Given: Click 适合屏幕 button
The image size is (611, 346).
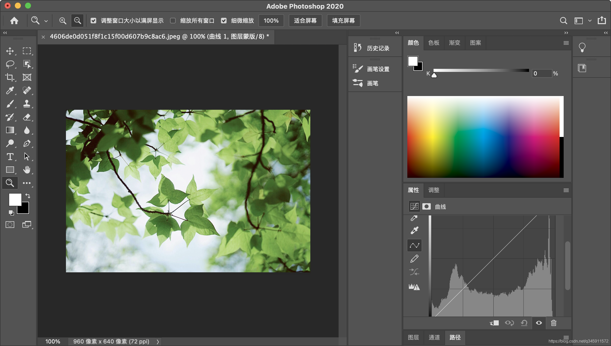Looking at the screenshot, I should click(305, 21).
